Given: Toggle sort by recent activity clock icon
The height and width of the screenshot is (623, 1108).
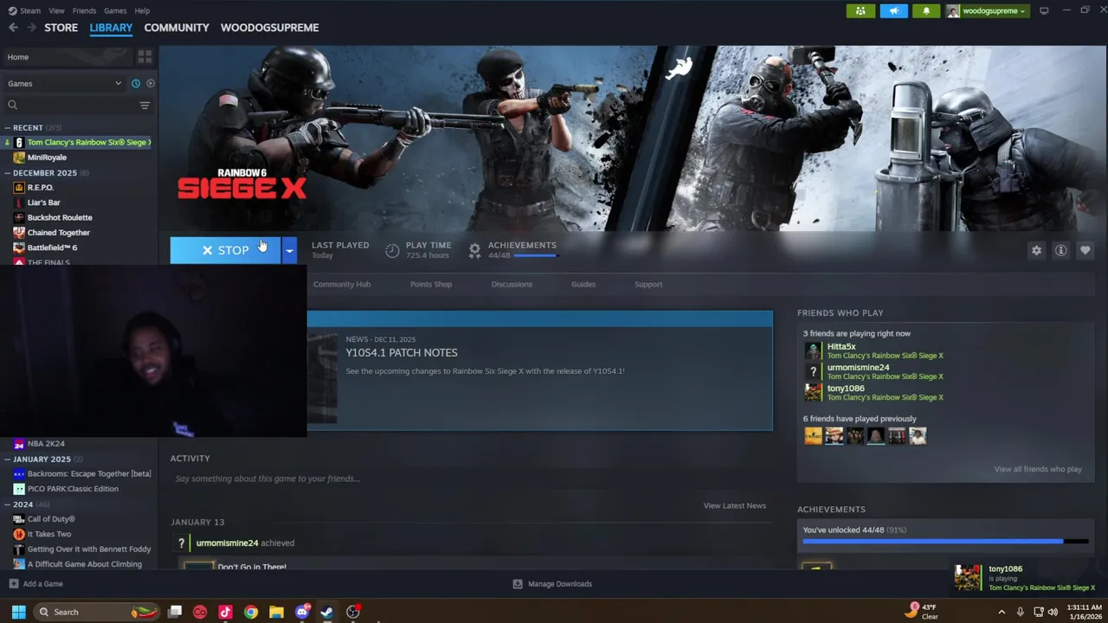Looking at the screenshot, I should click(x=136, y=83).
